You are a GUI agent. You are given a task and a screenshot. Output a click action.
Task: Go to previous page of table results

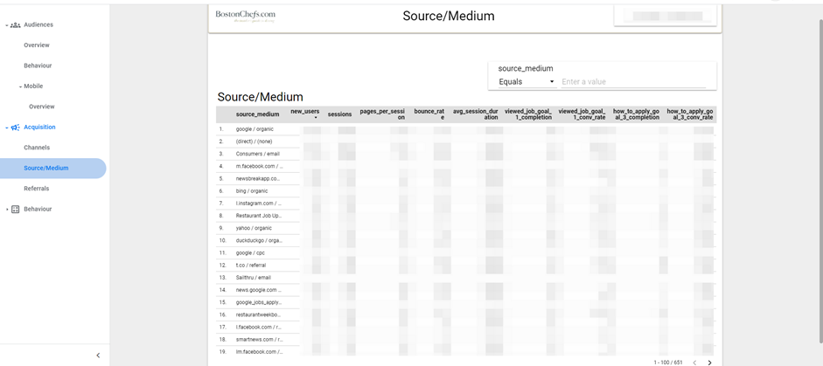point(694,362)
